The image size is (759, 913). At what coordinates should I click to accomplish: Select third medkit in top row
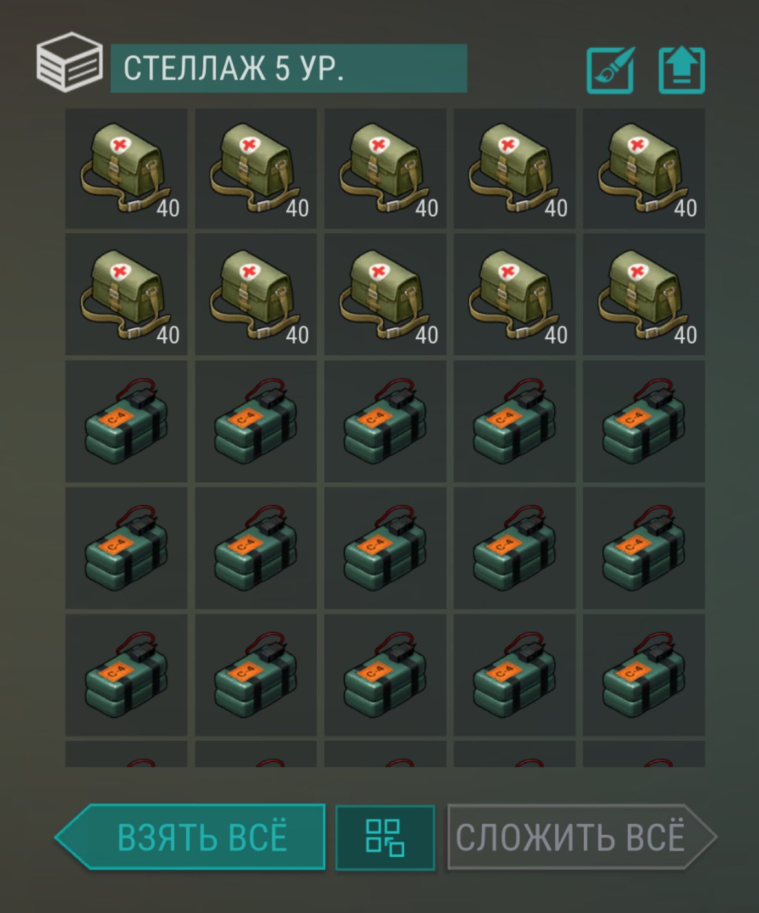coord(385,169)
